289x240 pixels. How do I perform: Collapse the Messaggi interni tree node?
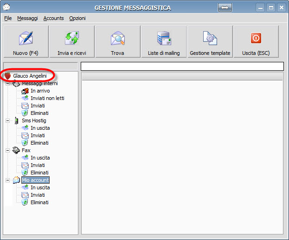click(7, 84)
